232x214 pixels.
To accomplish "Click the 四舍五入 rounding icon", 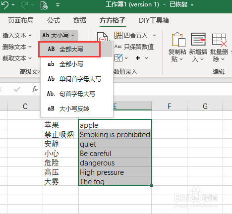I will coord(118,35).
